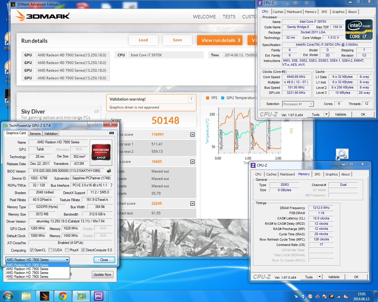Select the highlighted AMD Radeon entry in the dropdown list
This screenshot has height=302, width=378.
tap(38, 265)
